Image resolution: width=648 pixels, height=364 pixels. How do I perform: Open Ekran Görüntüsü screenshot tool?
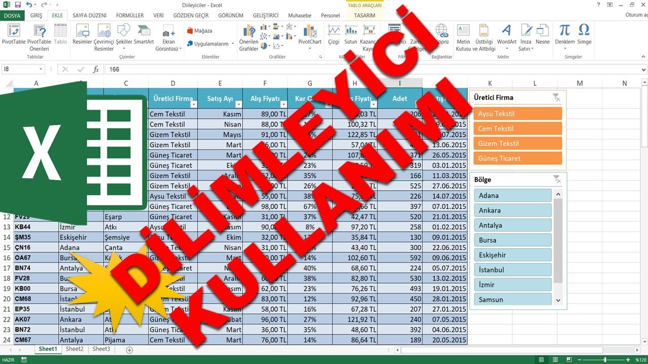pos(169,37)
